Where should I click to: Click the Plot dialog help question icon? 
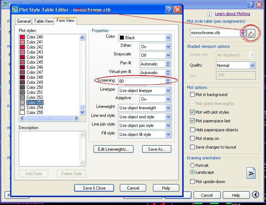point(251,5)
